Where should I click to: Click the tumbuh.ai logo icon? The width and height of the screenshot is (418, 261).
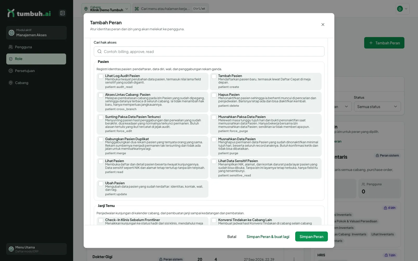11,13
